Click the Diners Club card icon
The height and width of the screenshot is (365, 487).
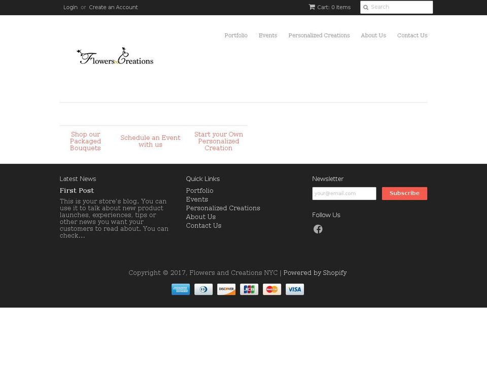[203, 289]
